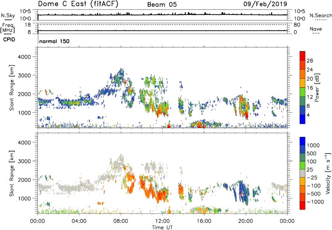The image size is (332, 230).
Task: Click the "4" Power colorbar label
Action: (x=308, y=115)
